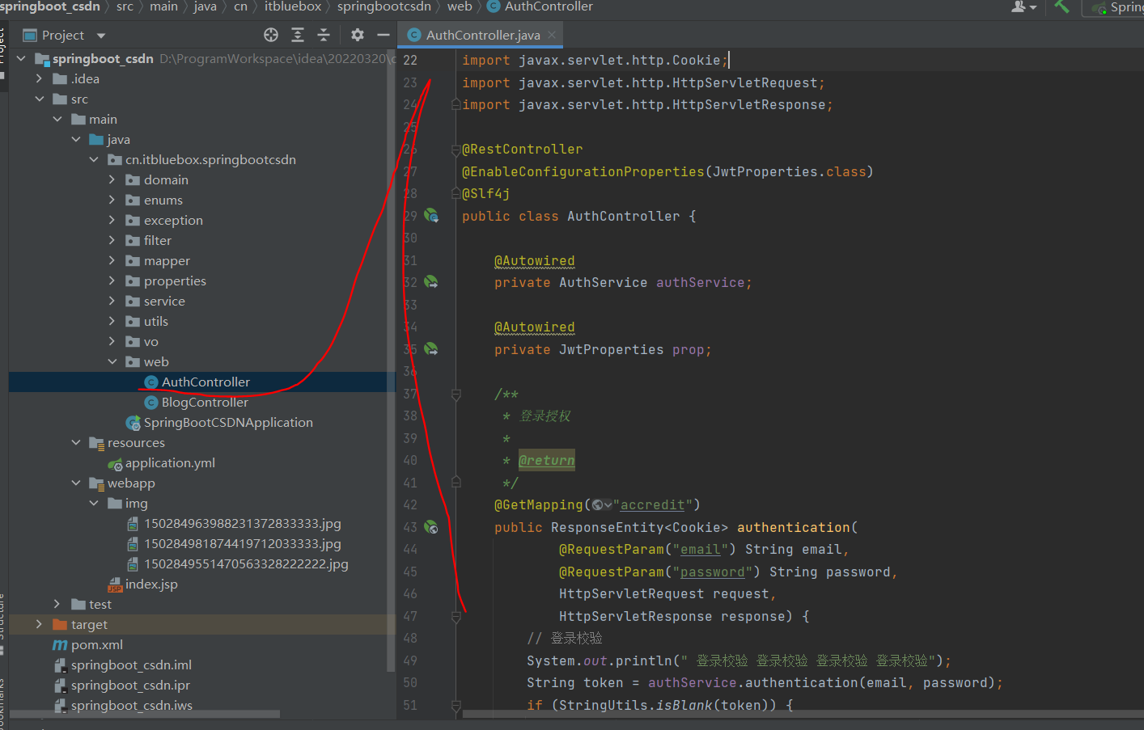1144x730 pixels.
Task: Select image 150284955147056332822​2222.jpg
Action: coord(246,563)
